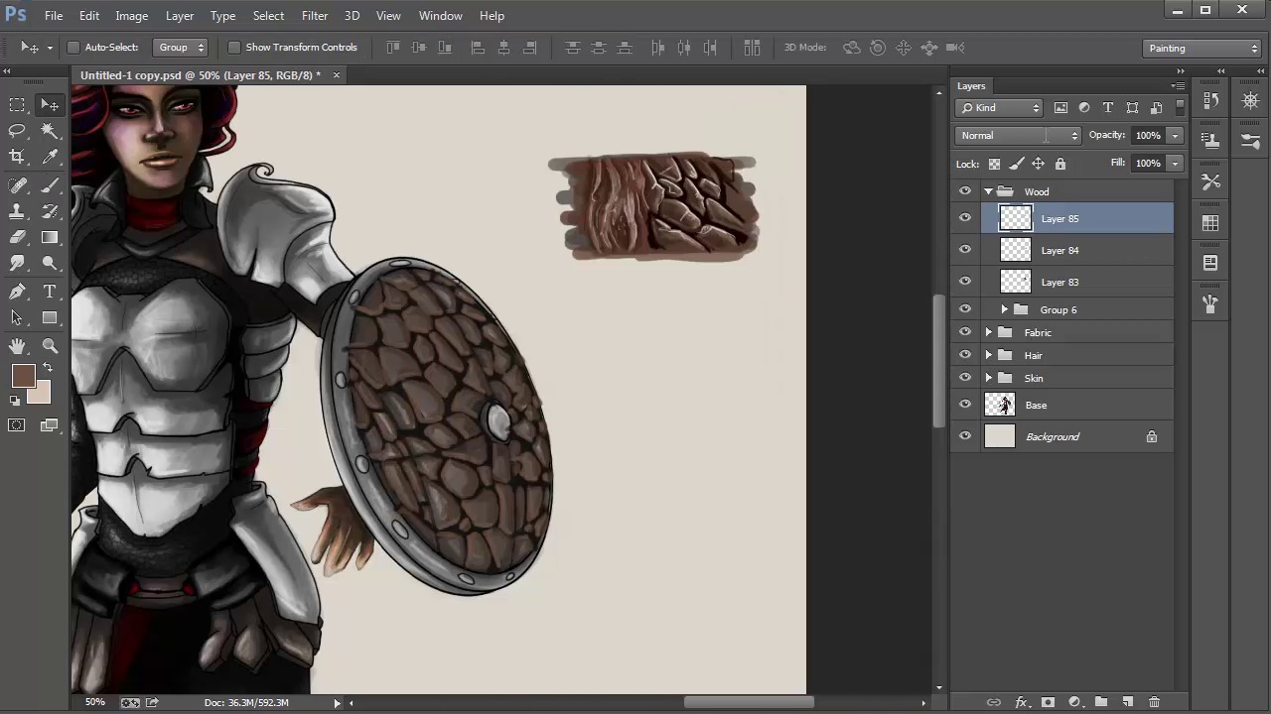Enable Show Transform Controls checkbox
The width and height of the screenshot is (1271, 714).
234,48
